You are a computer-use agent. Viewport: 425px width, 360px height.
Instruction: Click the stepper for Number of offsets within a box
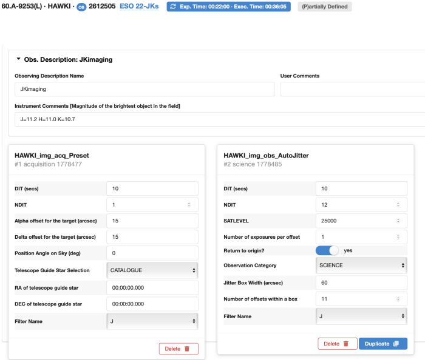click(x=398, y=299)
